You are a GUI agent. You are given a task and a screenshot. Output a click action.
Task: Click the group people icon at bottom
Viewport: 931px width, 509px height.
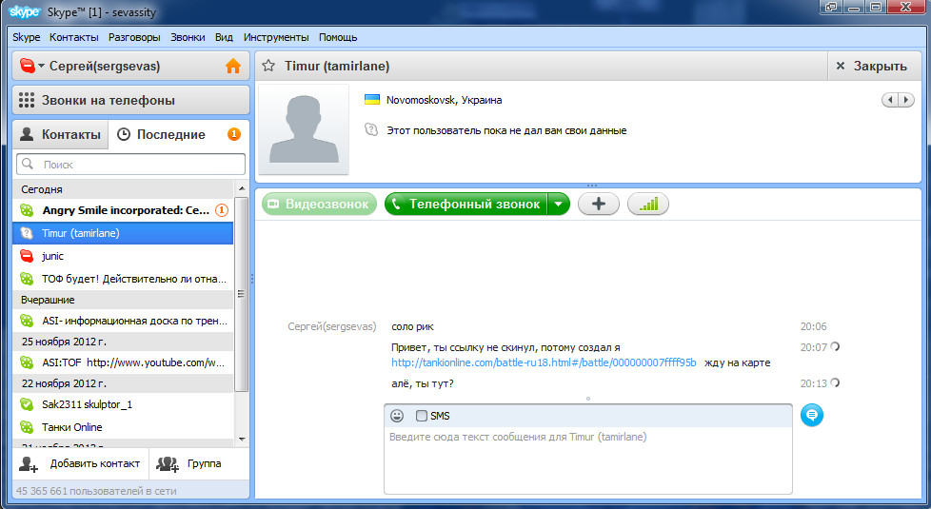168,464
